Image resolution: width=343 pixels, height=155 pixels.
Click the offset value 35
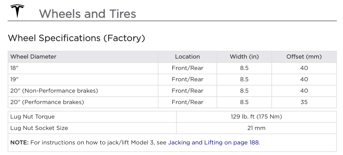[x=304, y=102]
